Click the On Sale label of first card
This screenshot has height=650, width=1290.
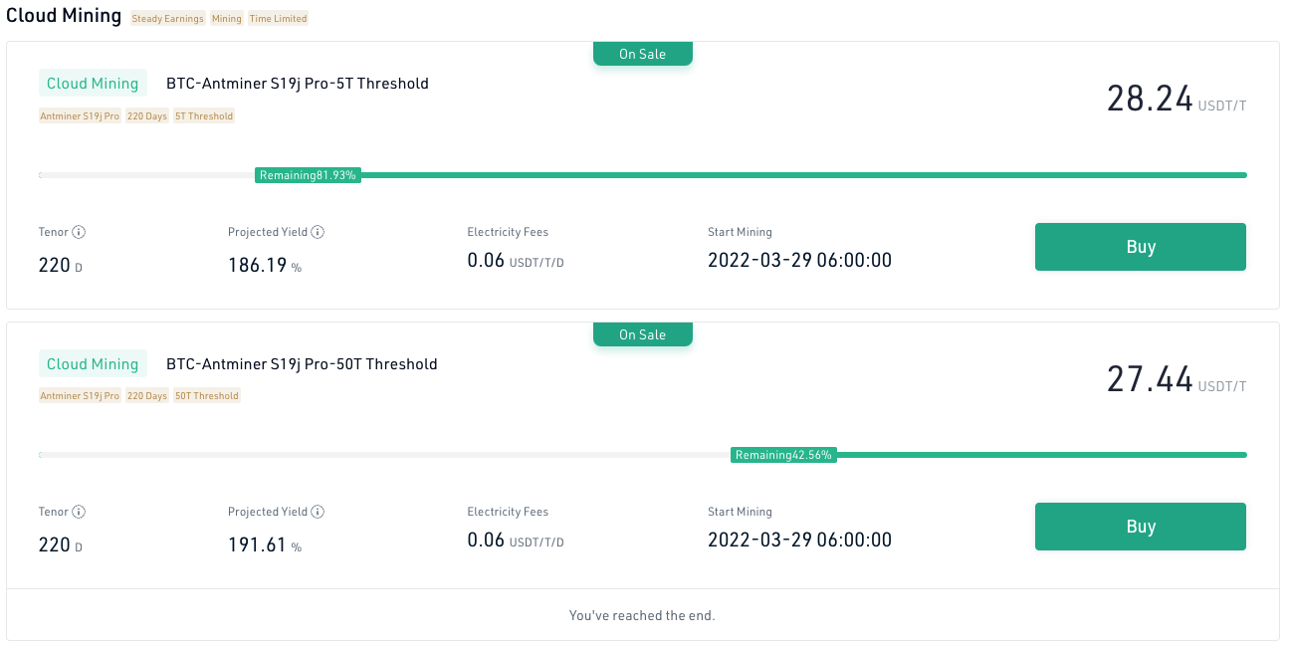tap(643, 54)
